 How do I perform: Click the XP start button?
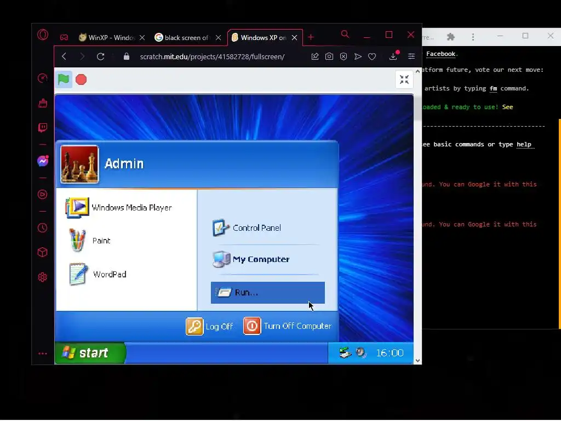click(x=90, y=353)
